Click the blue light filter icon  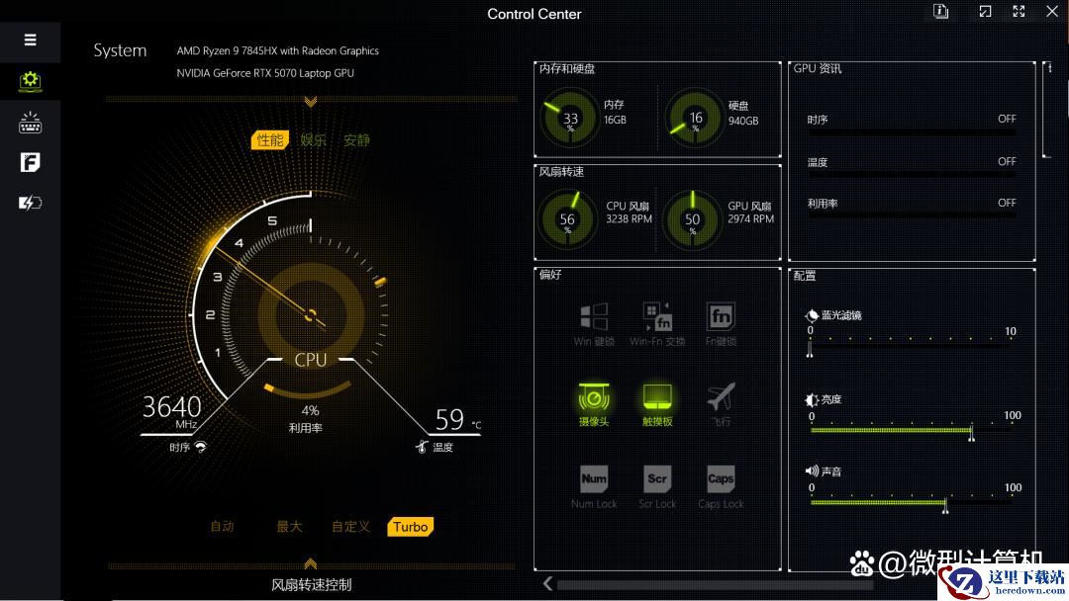[812, 315]
